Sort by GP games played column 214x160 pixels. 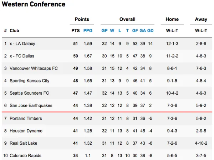[x=104, y=31]
